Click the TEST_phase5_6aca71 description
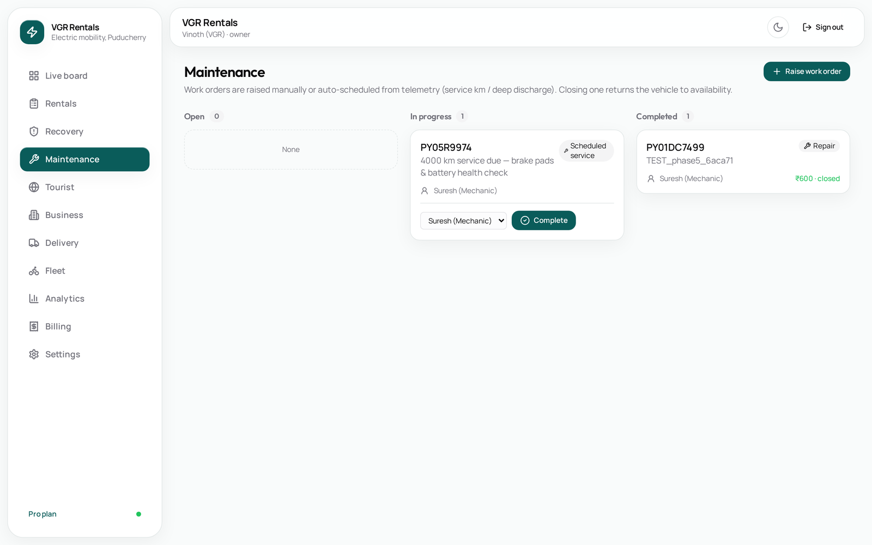The height and width of the screenshot is (545, 872). point(689,161)
